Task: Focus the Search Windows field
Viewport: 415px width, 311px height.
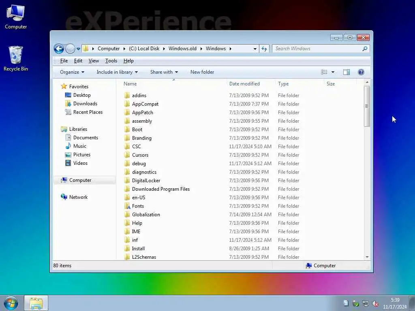Action: (321, 49)
